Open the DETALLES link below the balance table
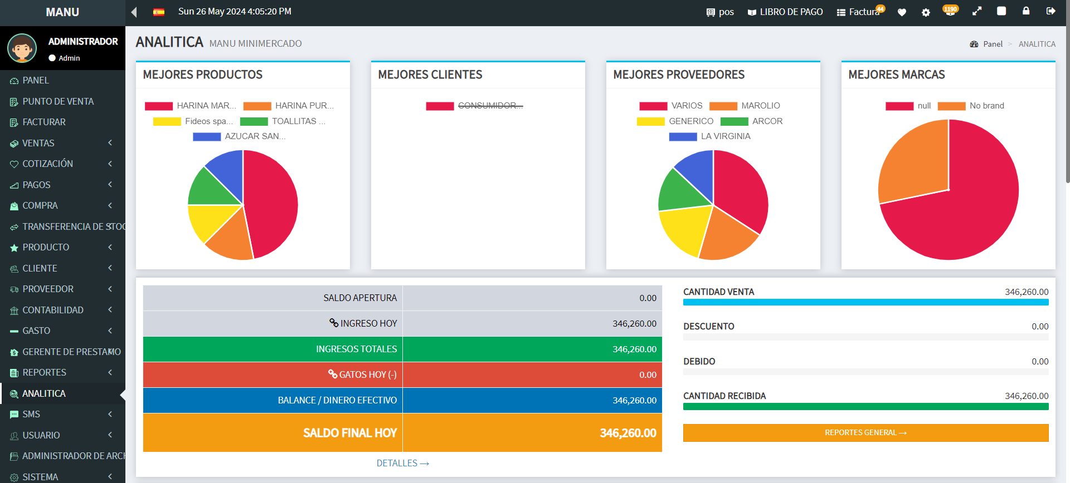The image size is (1070, 483). [402, 463]
